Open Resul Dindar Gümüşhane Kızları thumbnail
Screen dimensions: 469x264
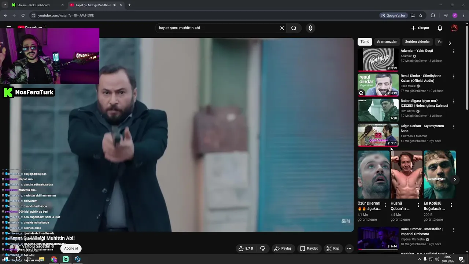click(378, 85)
